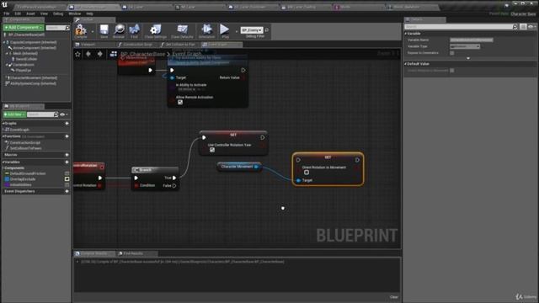Select SetCollisionToPawn in the Functions list
This screenshot has height=303, width=539.
(x=25, y=148)
